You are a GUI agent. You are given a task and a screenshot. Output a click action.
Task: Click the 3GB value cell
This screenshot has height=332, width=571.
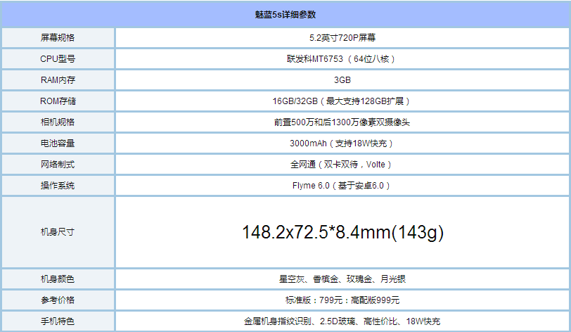[342, 79]
